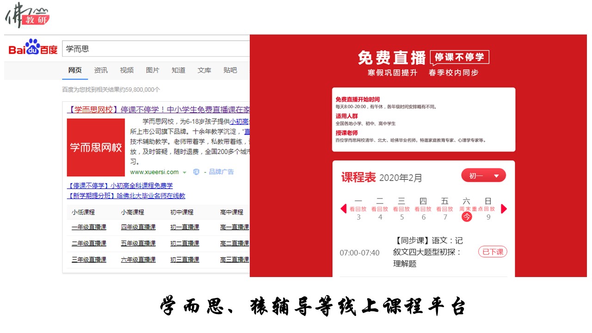Open the 贴吧 tab

230,70
